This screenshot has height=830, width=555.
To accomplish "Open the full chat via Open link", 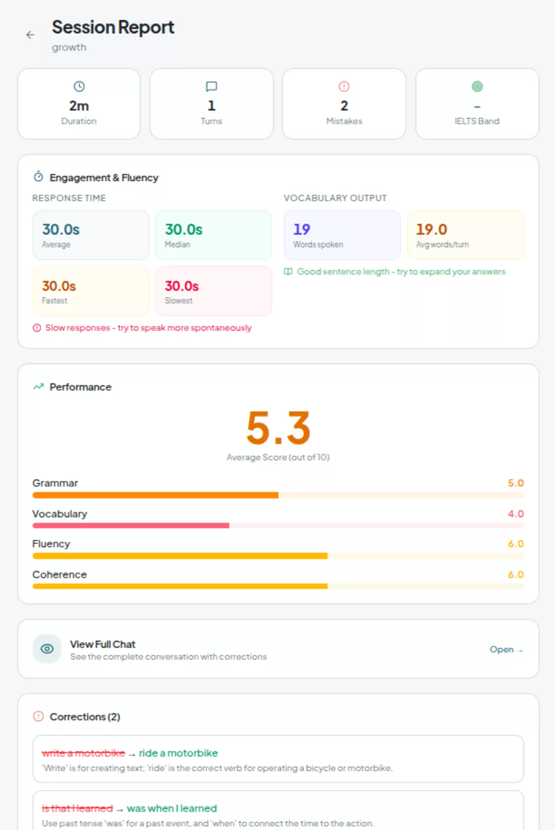I will pos(506,649).
